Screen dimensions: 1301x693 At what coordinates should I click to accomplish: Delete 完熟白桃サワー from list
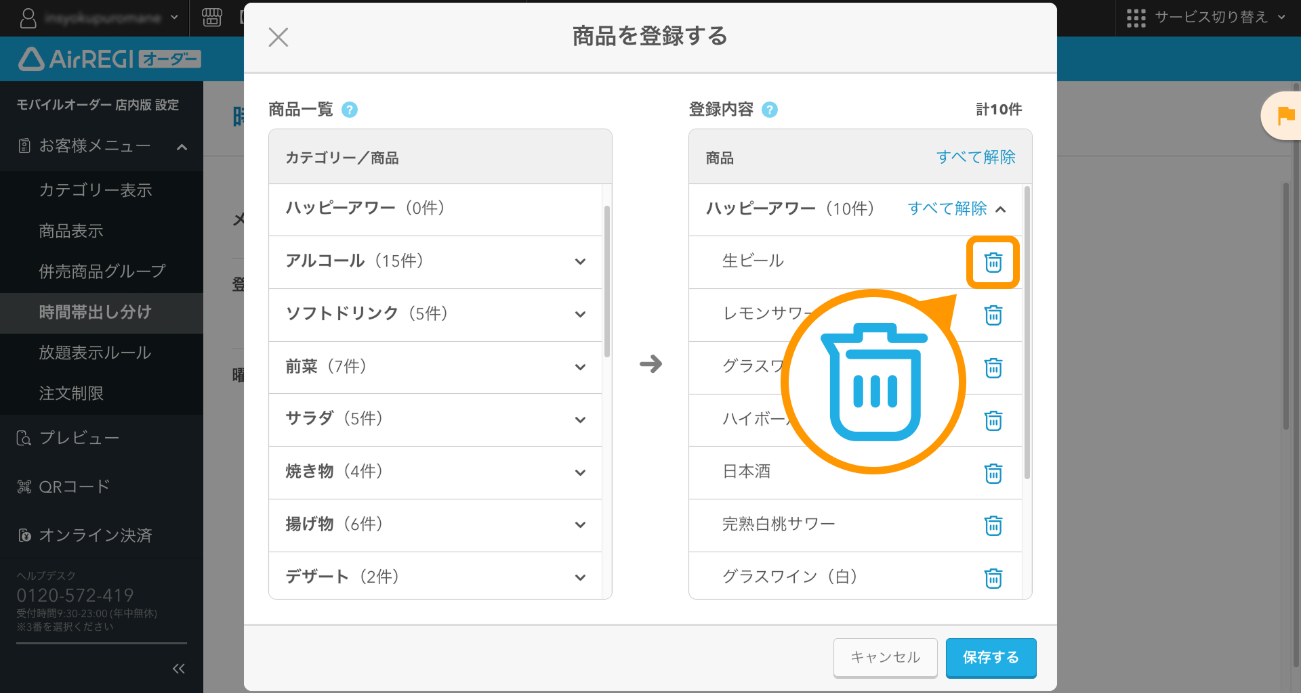click(x=993, y=525)
